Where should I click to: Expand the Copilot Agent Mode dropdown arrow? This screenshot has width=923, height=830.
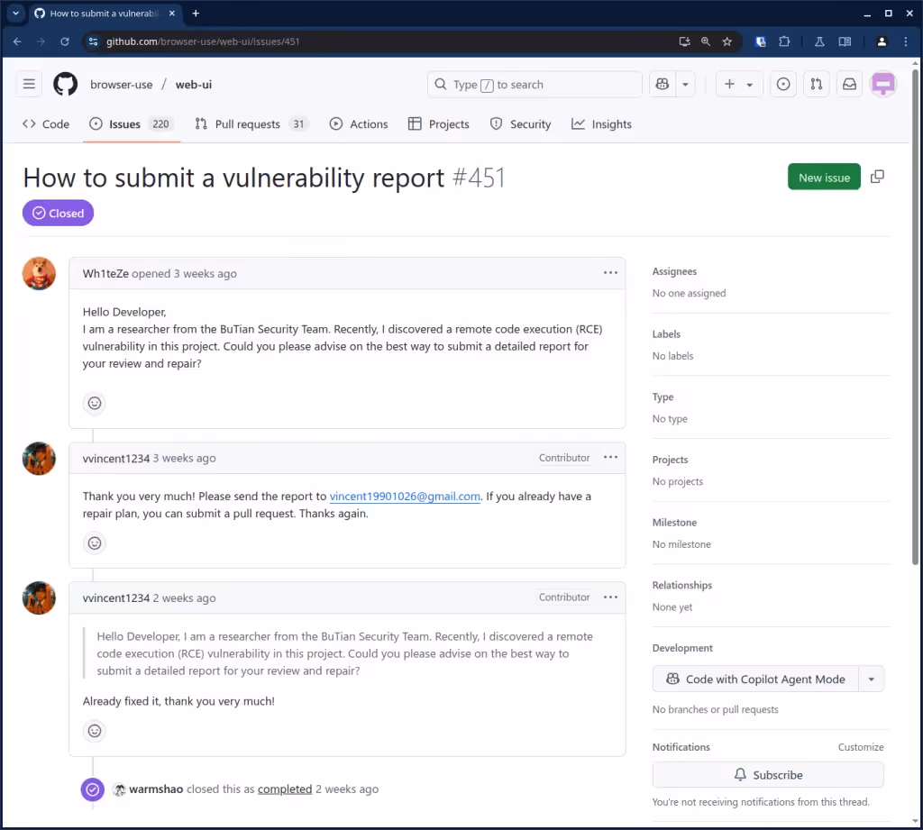[872, 679]
